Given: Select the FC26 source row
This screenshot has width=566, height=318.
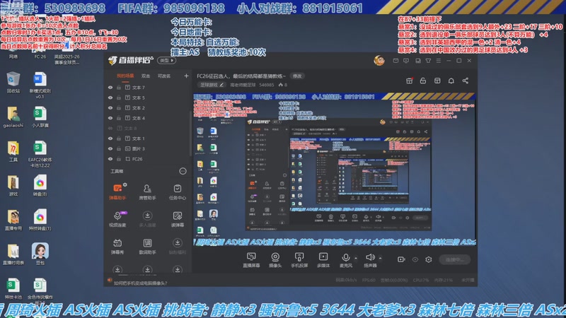Looking at the screenshot, I should tap(147, 159).
